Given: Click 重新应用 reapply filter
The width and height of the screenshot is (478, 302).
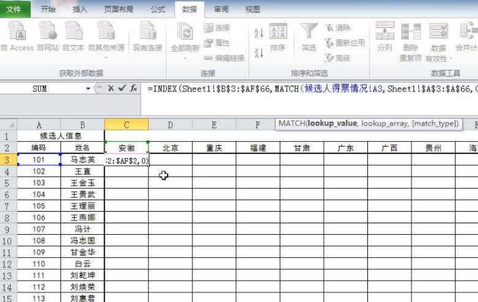Looking at the screenshot, I should (345, 43).
